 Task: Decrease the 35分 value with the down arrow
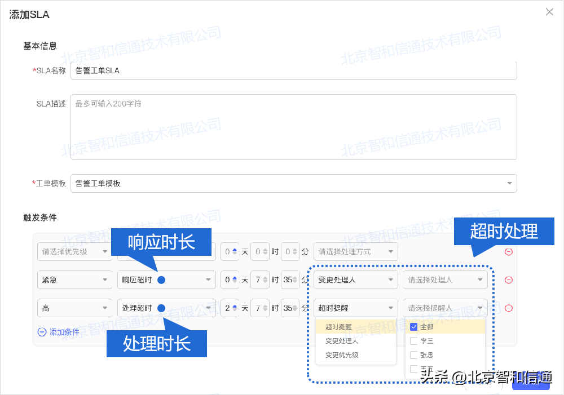click(x=296, y=282)
